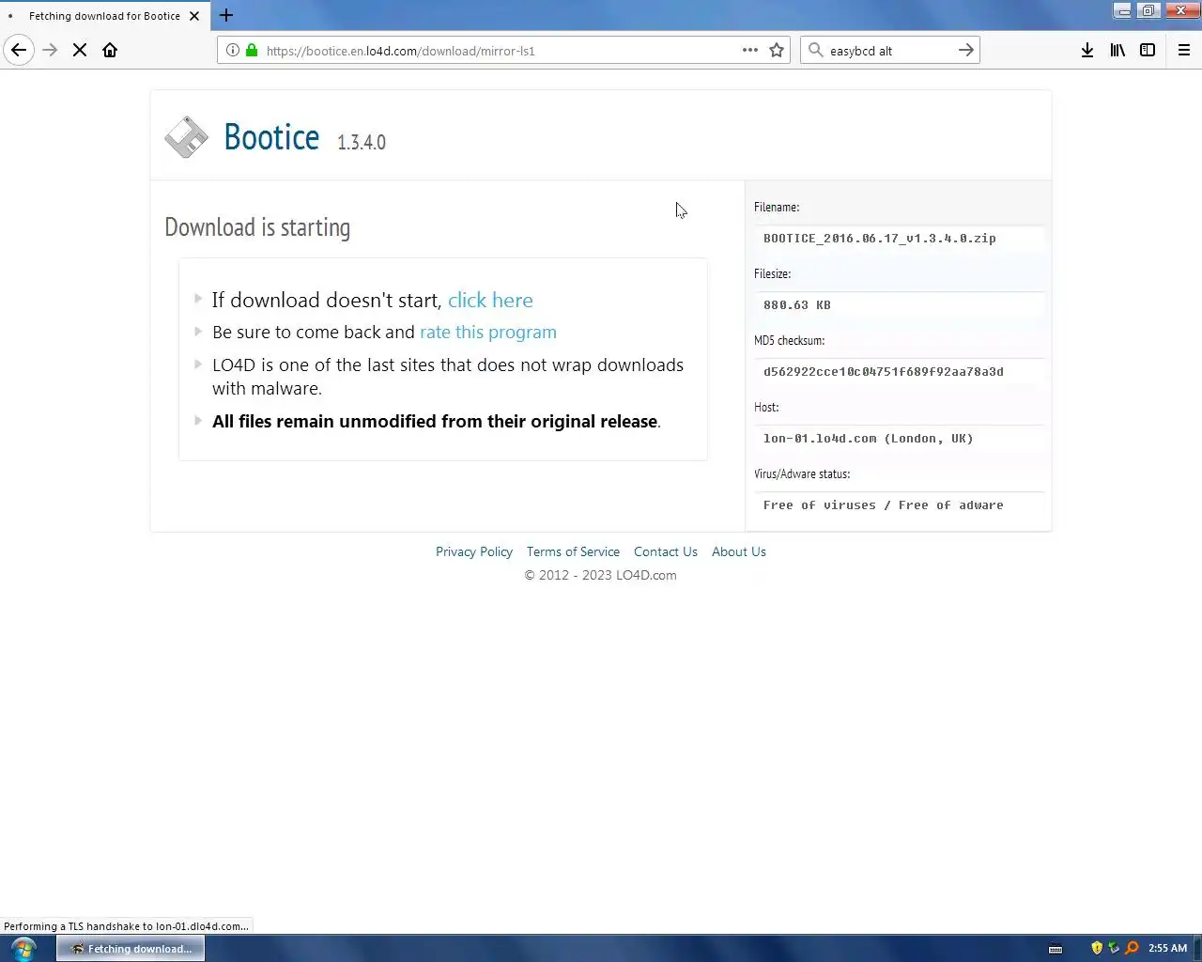1202x962 pixels.
Task: Show site information icon in address bar
Action: (x=233, y=51)
